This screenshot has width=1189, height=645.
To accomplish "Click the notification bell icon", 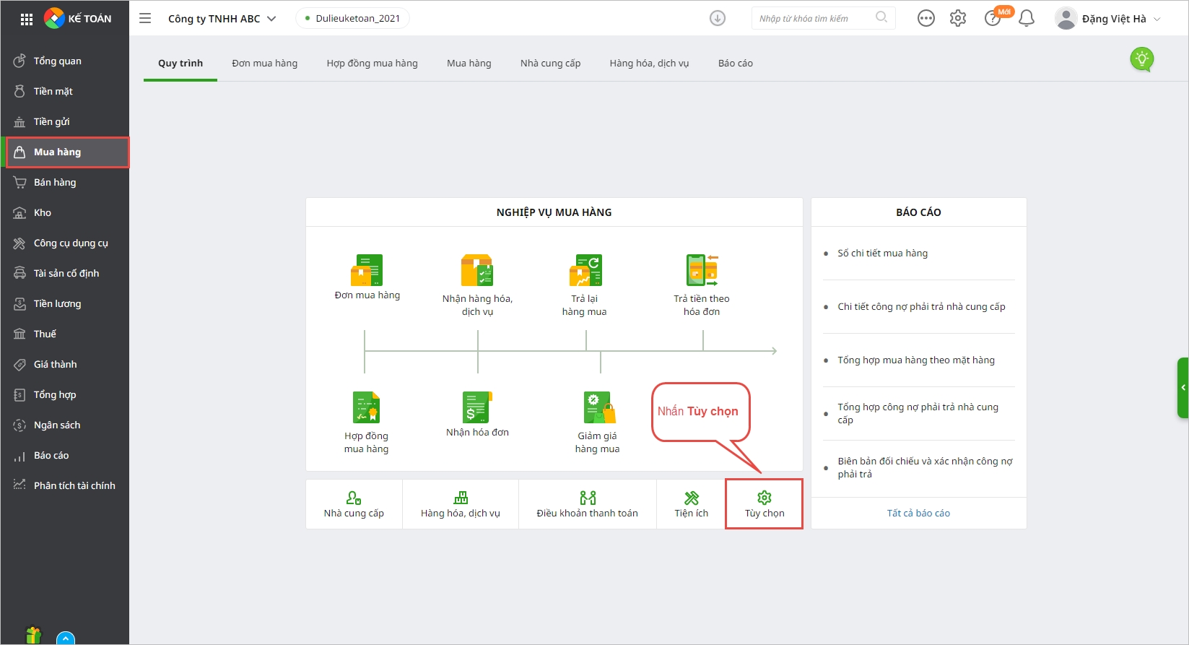I will (x=1026, y=19).
